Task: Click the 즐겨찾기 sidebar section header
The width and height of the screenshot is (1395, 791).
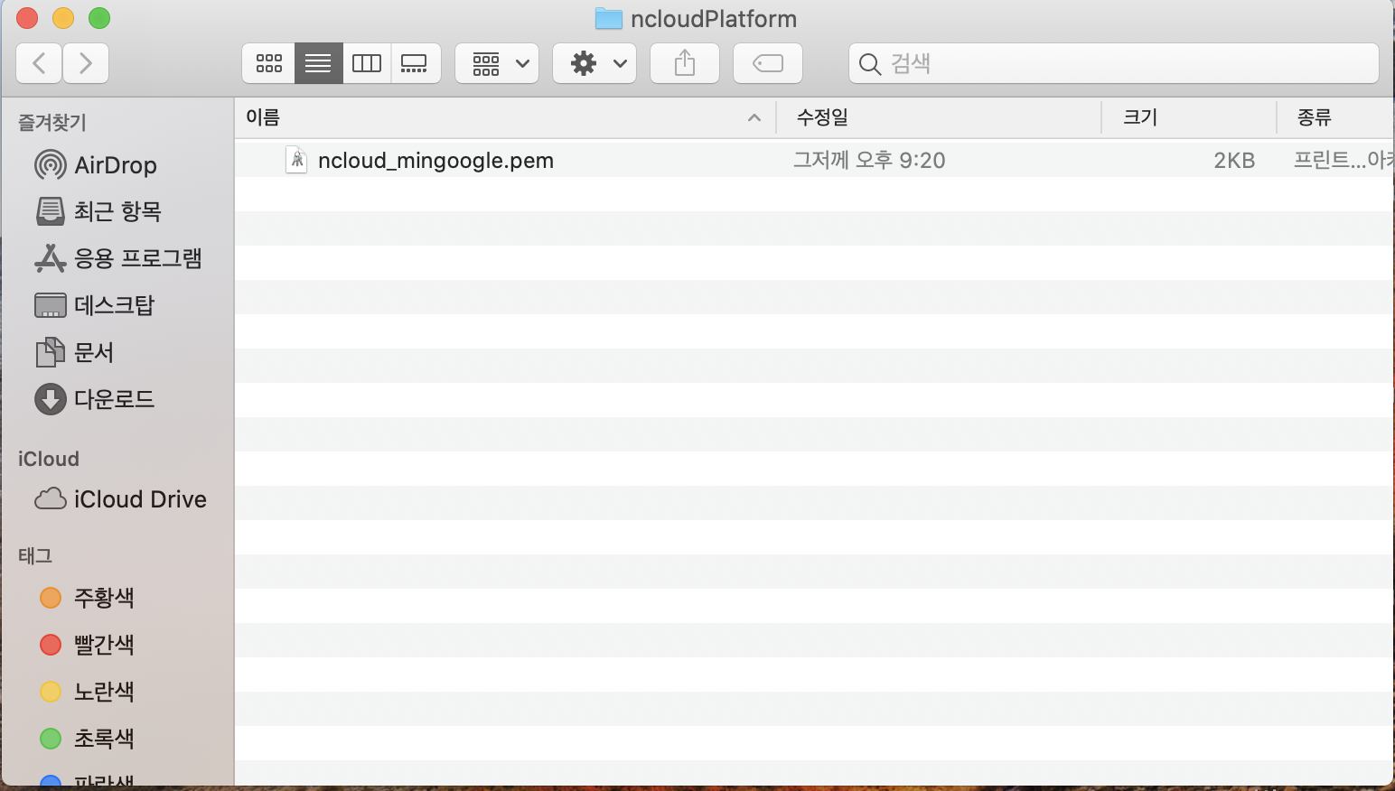Action: 52,122
